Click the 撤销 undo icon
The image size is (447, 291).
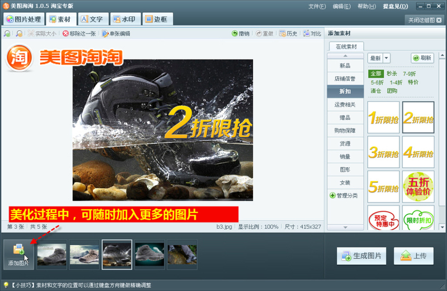(x=240, y=33)
